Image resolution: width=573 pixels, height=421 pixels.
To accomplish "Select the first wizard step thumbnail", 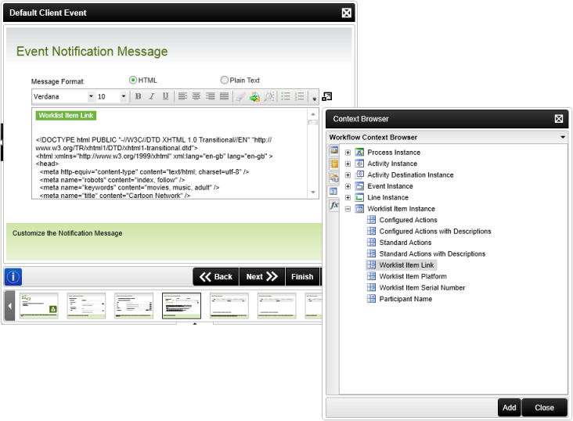I will point(39,306).
